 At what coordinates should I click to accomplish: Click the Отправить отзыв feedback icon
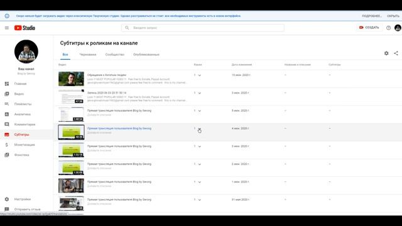coord(7,209)
